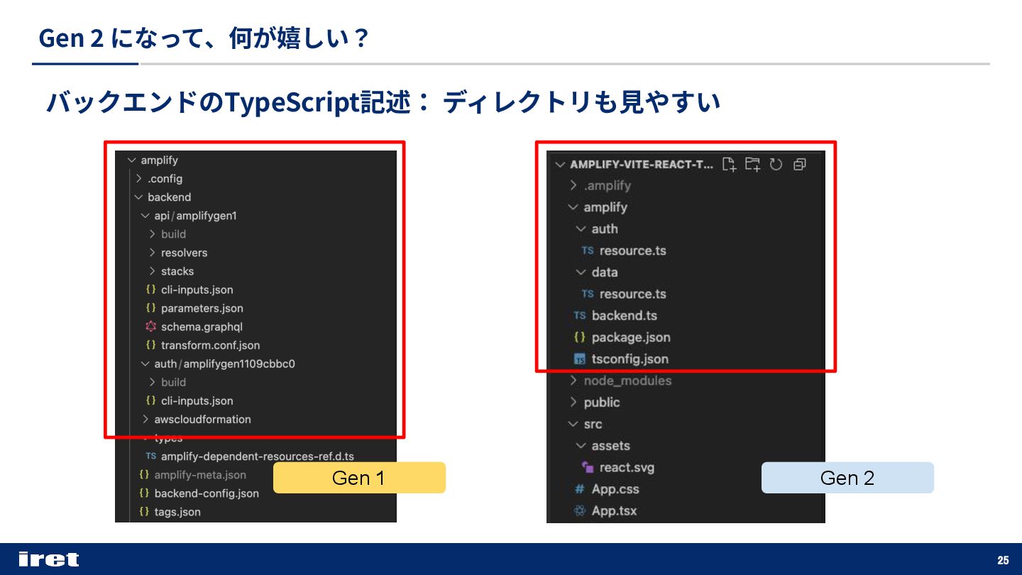Collapse the auth/amplifygen1109cbbc0 folder
This screenshot has height=575, width=1022.
145,364
